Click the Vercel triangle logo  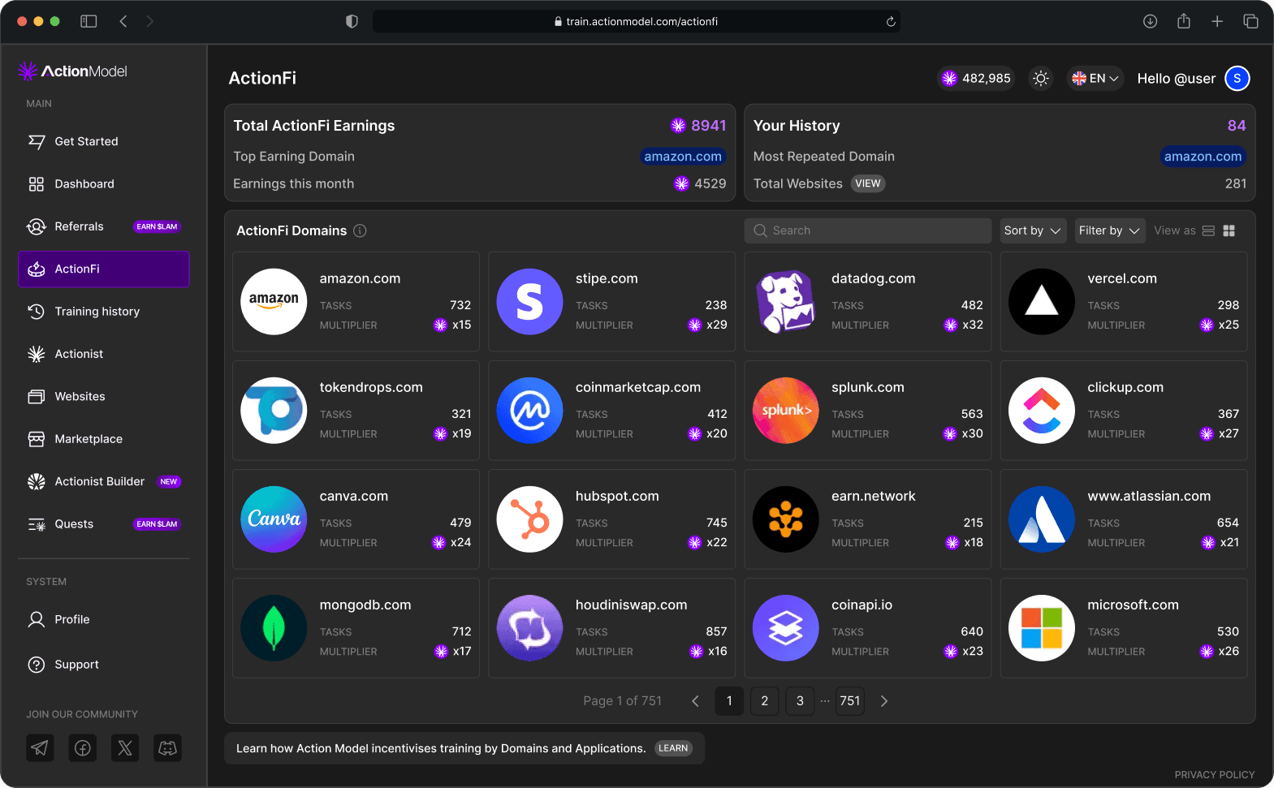click(1042, 302)
